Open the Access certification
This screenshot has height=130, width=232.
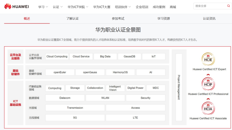click(136, 108)
